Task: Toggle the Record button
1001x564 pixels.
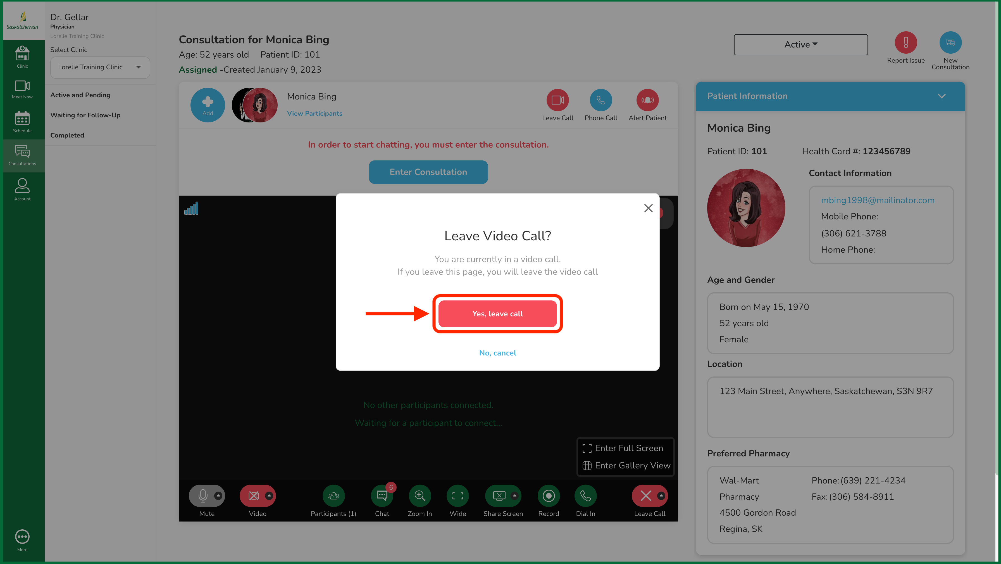Action: (x=548, y=496)
